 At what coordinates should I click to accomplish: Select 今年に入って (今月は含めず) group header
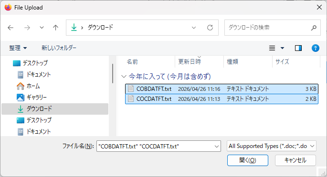(x=169, y=77)
